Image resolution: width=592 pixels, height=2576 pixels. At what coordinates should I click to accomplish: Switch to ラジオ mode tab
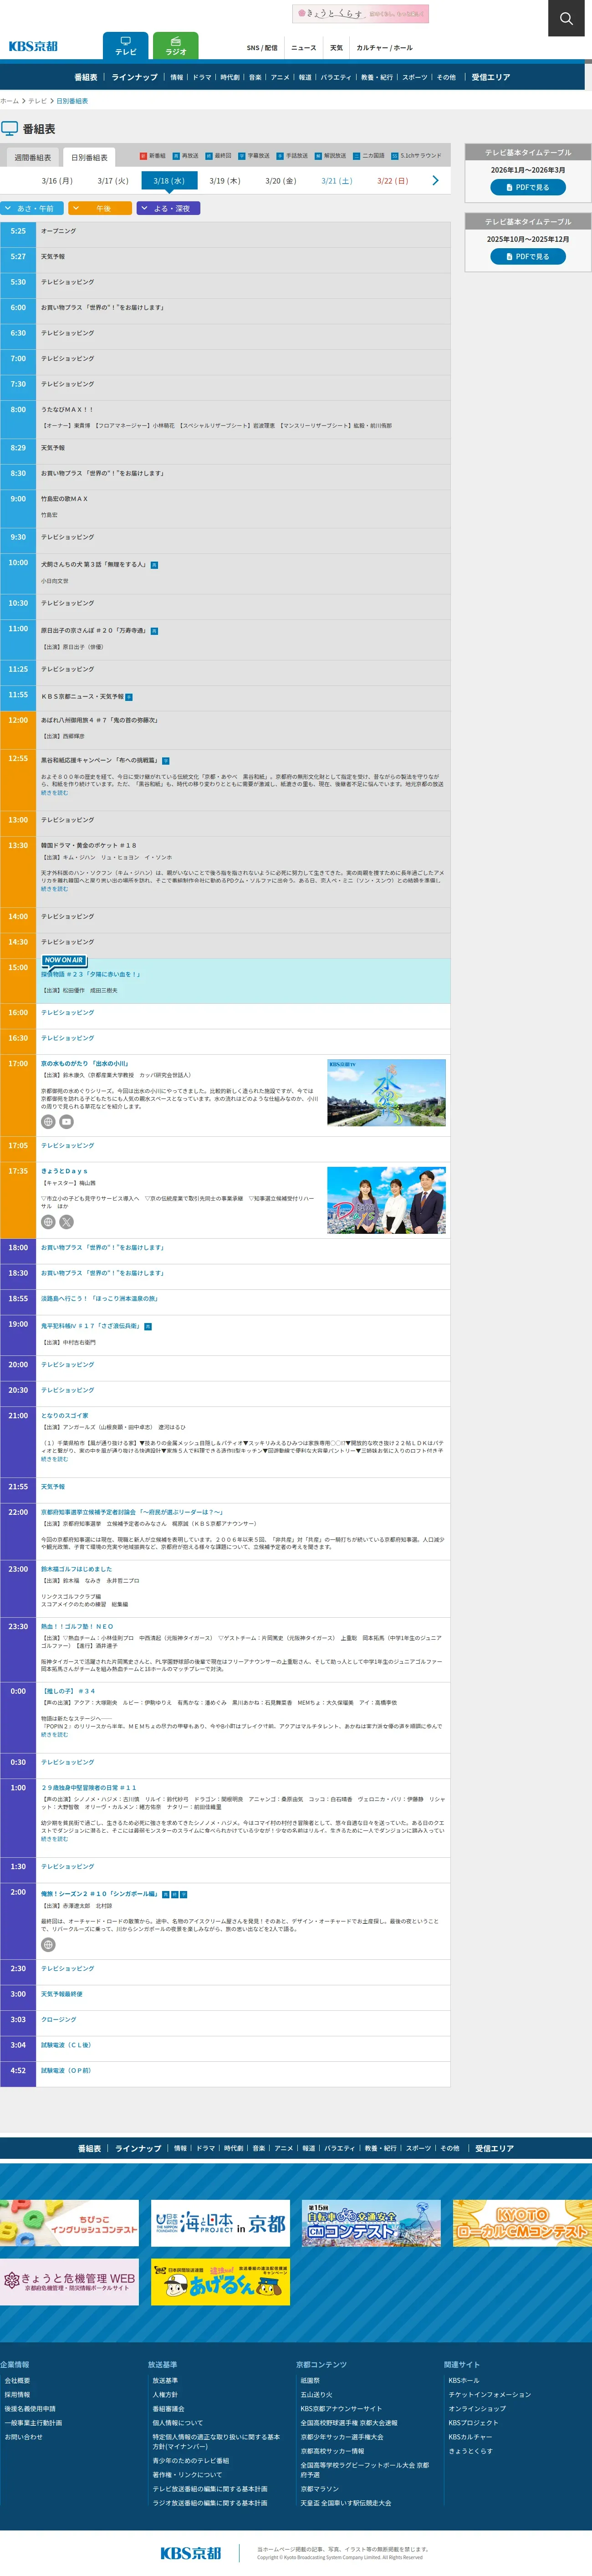pyautogui.click(x=176, y=46)
